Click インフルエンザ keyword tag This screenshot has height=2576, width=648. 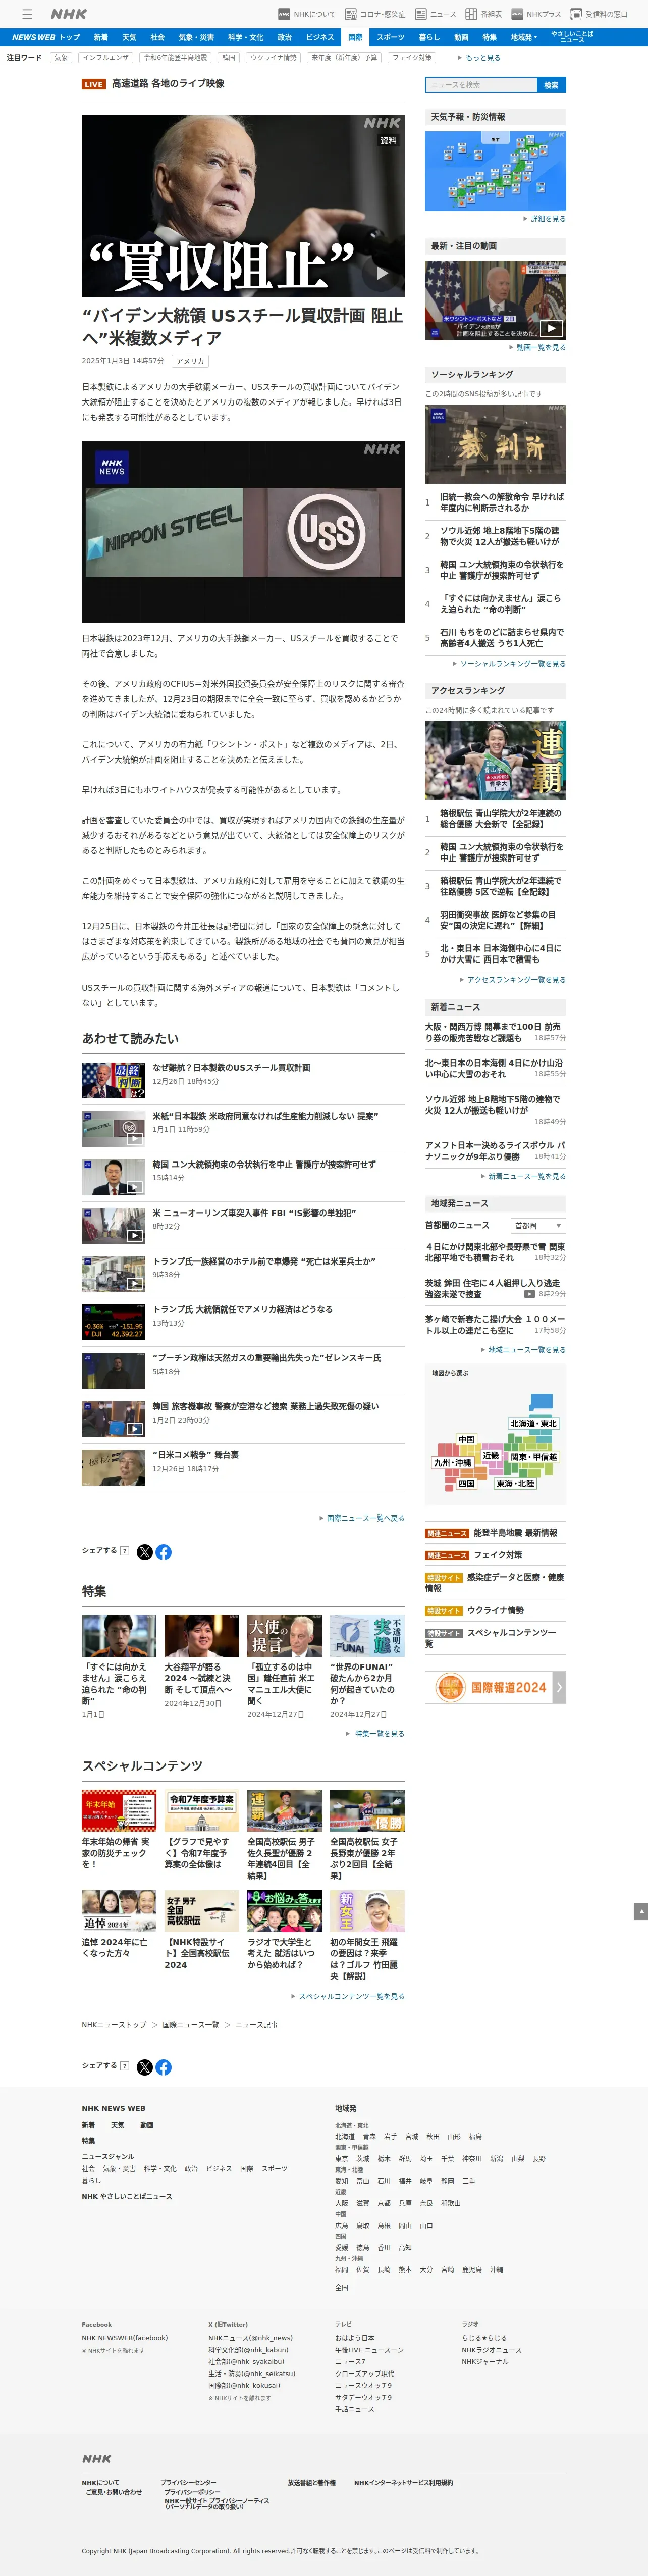point(106,58)
